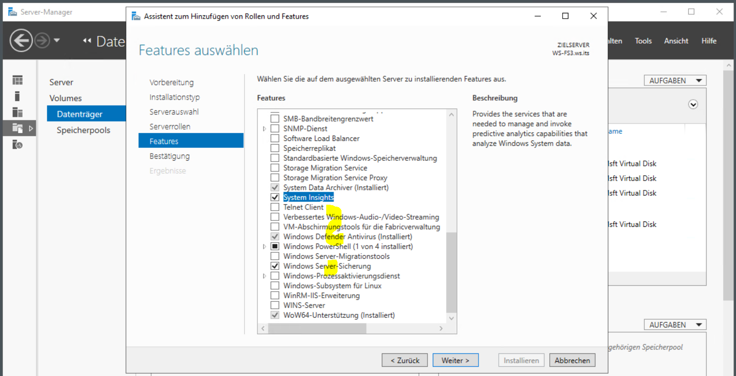Select WoW64-Unterstützung (Installiert) row
This screenshot has height=376, width=736.
339,315
